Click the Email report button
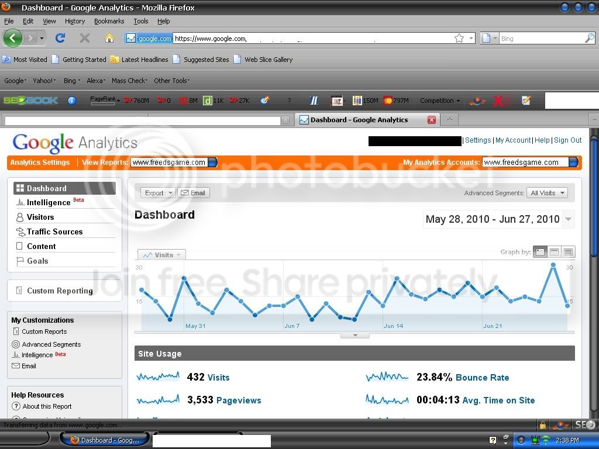 (193, 193)
